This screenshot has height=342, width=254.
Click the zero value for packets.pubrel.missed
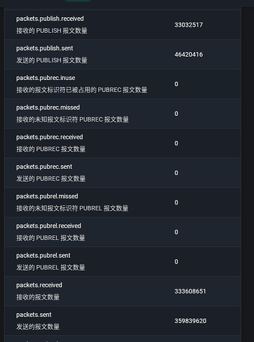tap(176, 202)
